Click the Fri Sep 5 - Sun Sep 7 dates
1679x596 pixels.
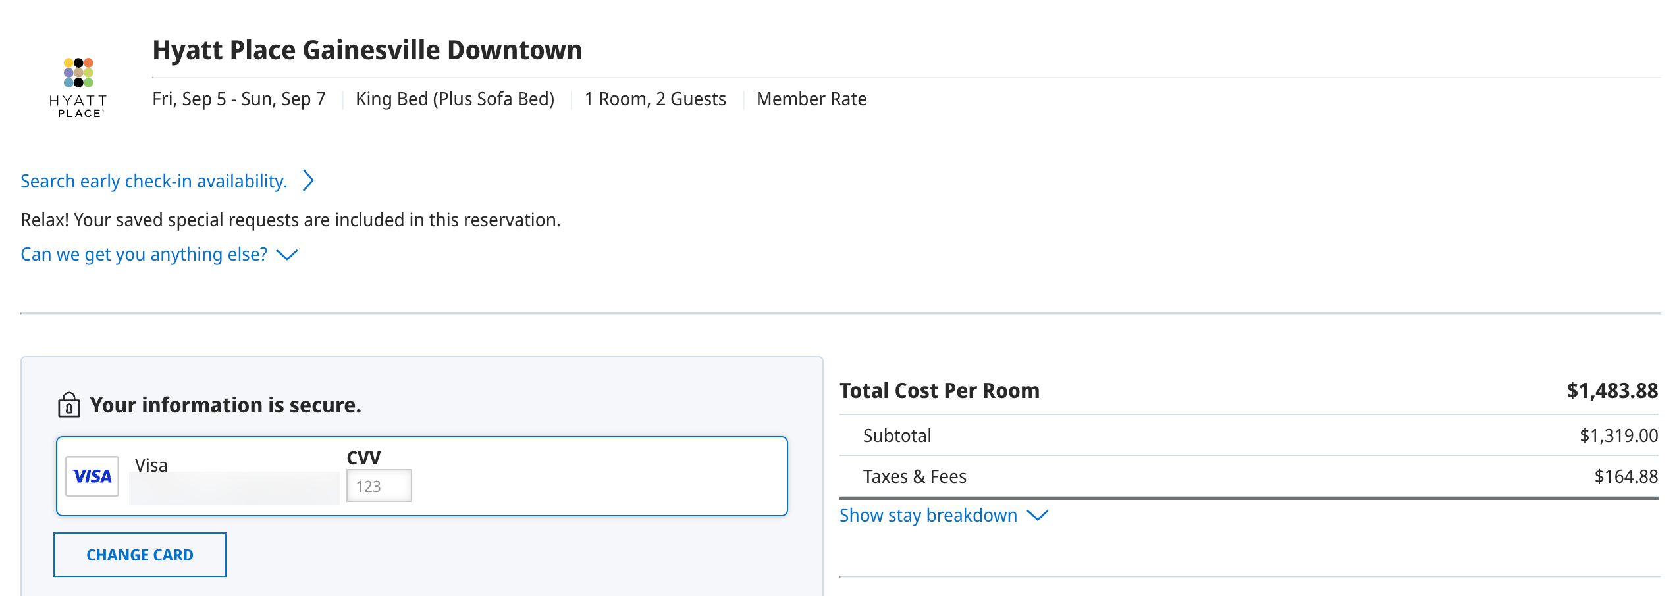pos(238,99)
